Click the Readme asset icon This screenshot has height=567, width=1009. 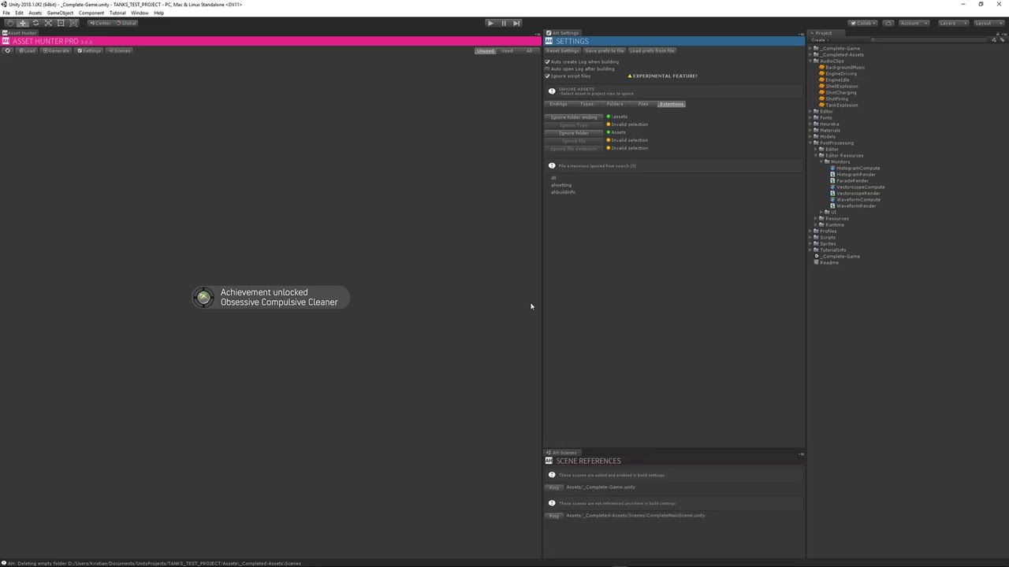[x=817, y=263]
